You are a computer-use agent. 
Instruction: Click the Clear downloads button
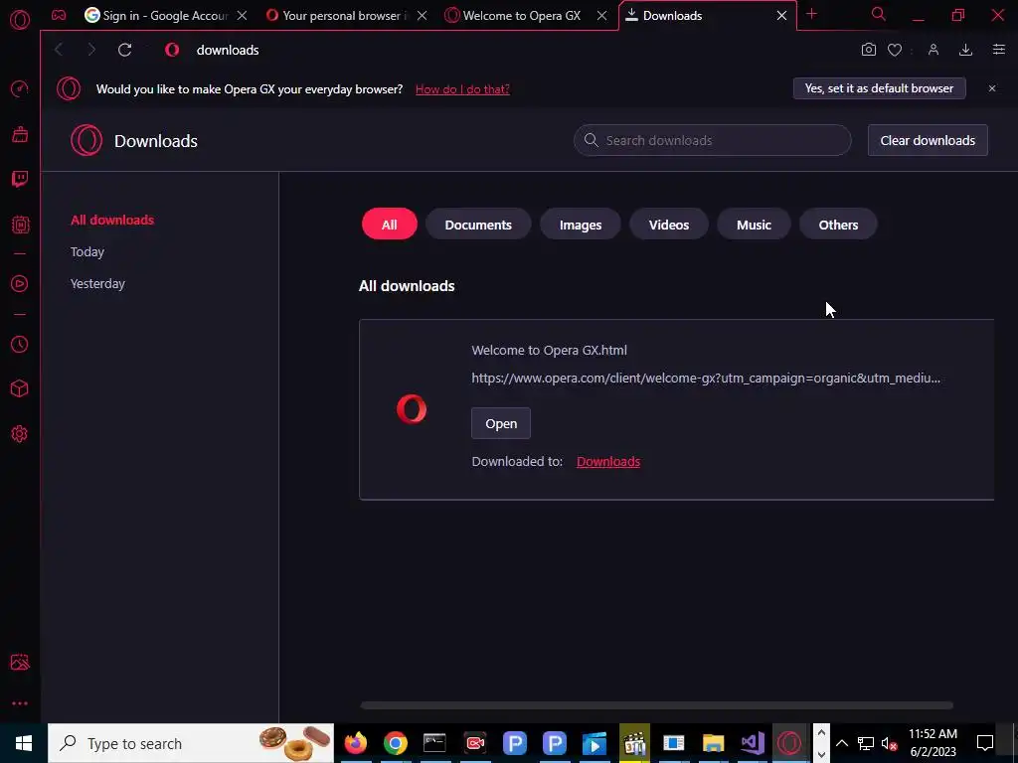928,140
